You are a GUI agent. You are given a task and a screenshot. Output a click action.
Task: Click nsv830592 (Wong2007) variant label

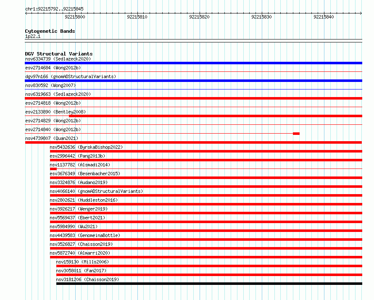[x=50, y=85]
